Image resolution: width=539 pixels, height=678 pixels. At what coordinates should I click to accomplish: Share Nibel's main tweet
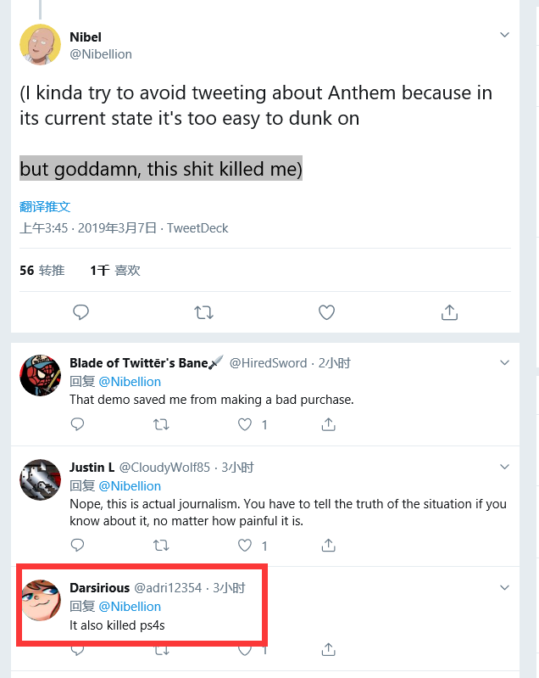[449, 312]
